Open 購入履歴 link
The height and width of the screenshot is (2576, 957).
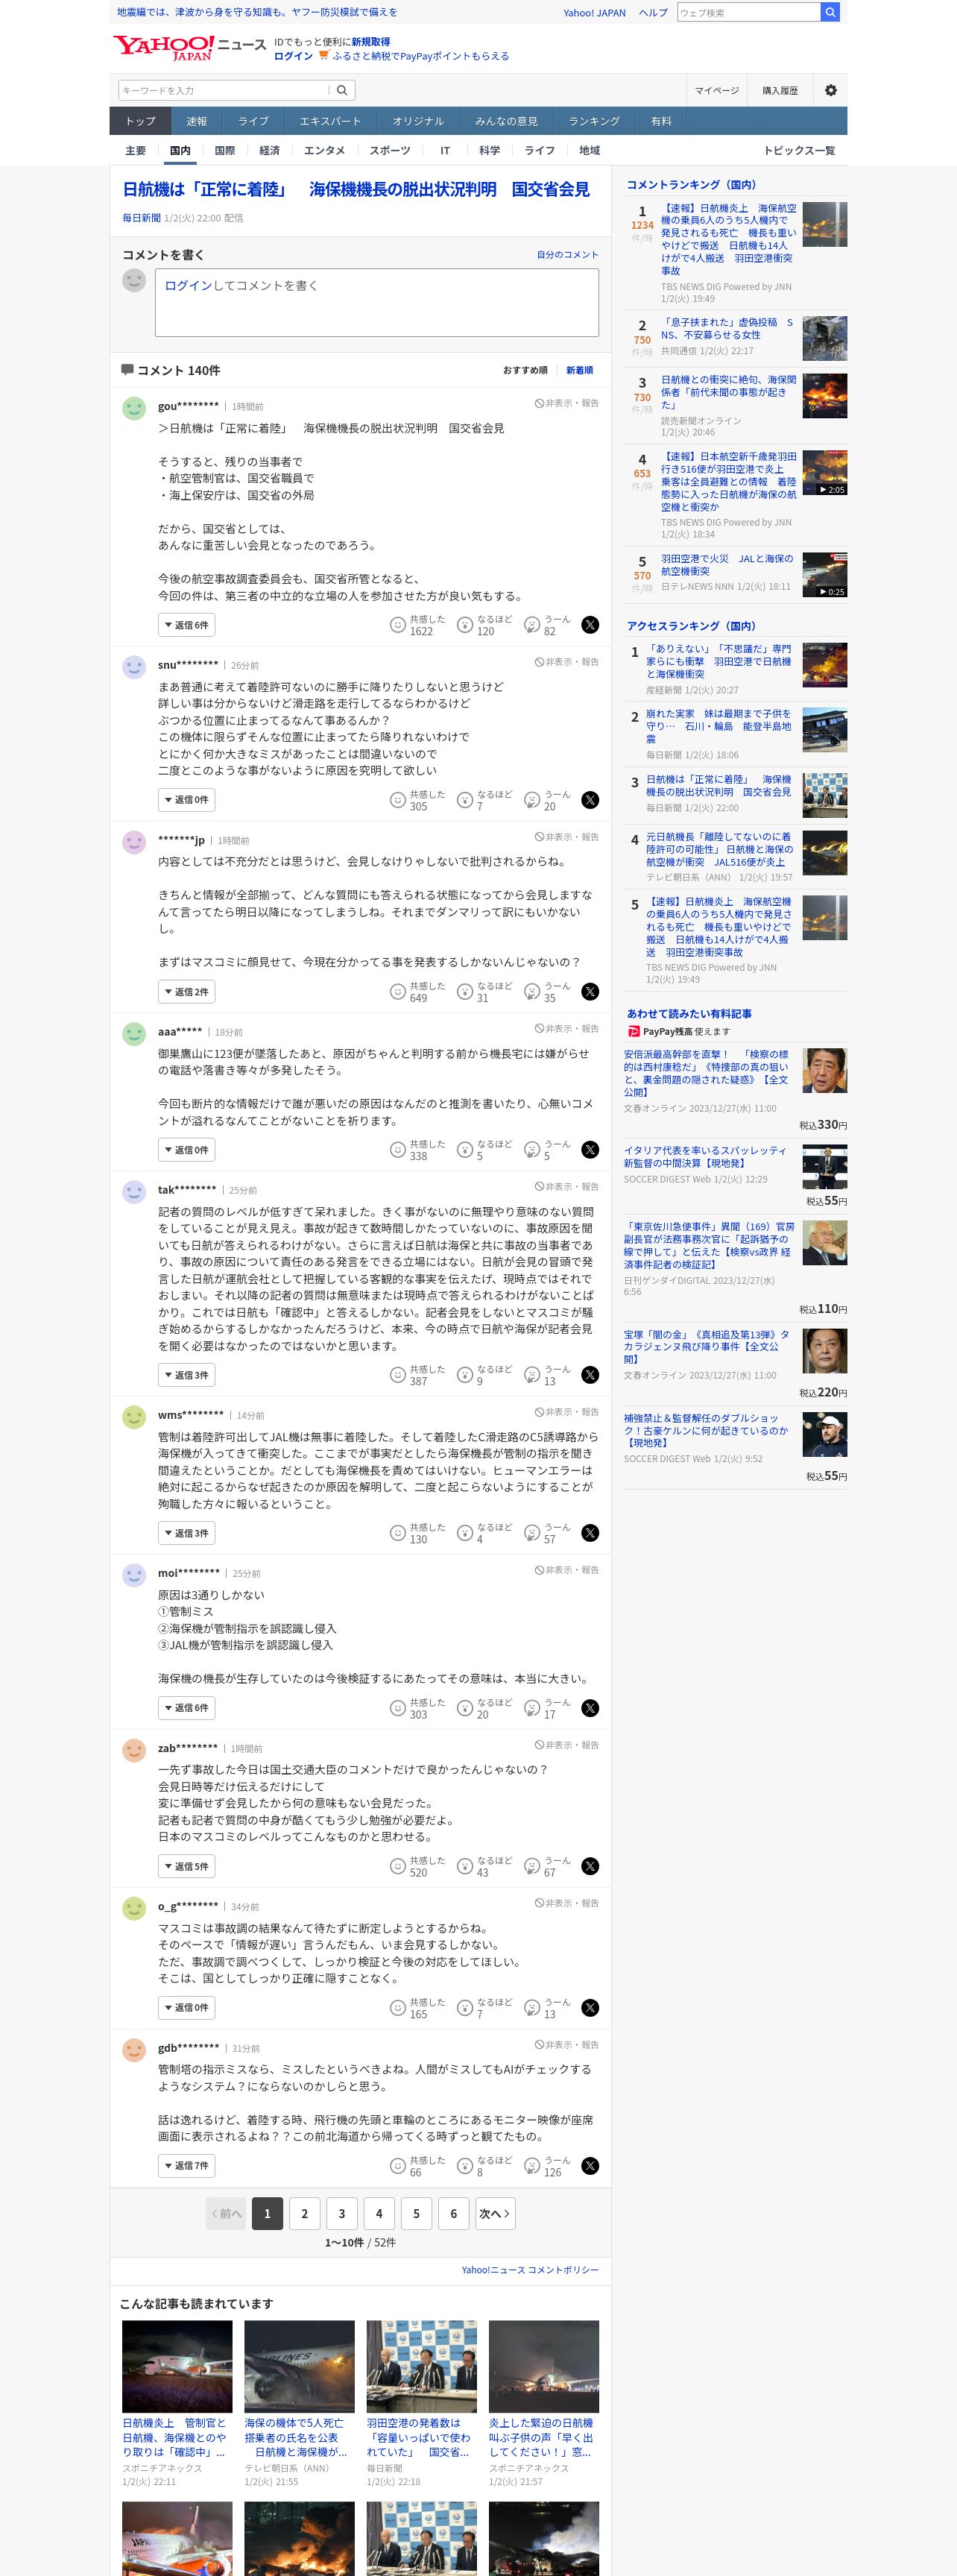pyautogui.click(x=780, y=90)
